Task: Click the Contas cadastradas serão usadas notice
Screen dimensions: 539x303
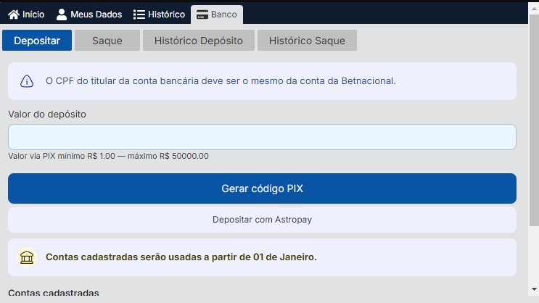Action: [x=181, y=257]
